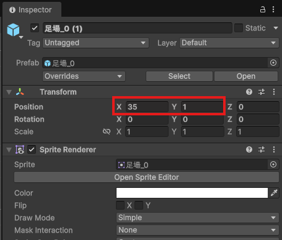
Task: Click the Scale label
Action: [x=24, y=131]
